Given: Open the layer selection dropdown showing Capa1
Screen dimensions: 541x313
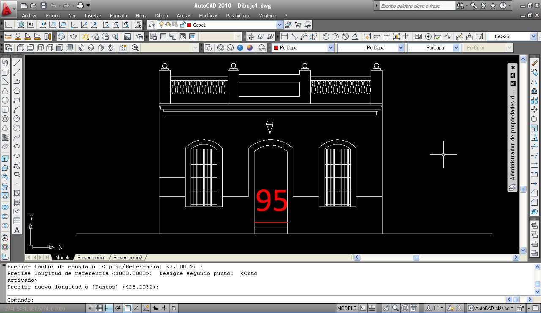Looking at the screenshot, I should point(279,24).
